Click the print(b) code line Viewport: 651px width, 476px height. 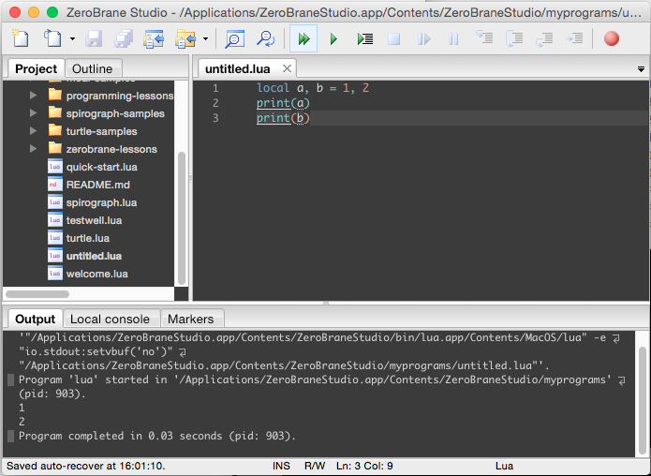coord(283,118)
